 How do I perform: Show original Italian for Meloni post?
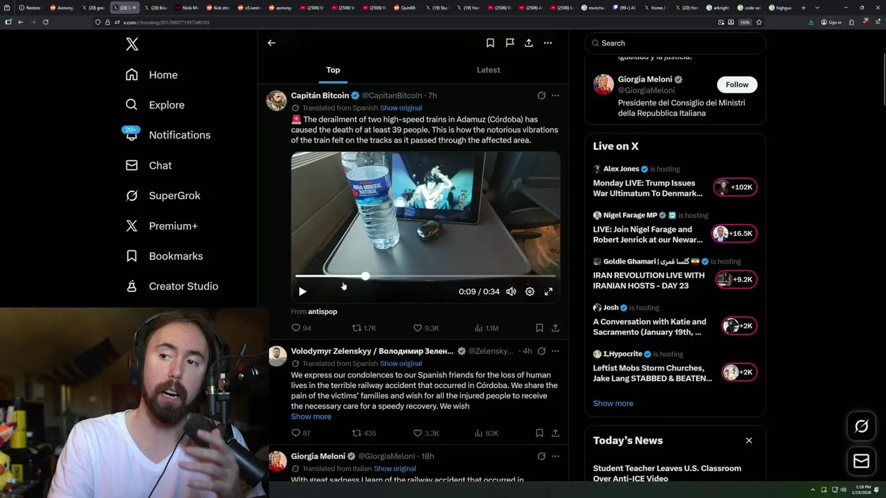(x=395, y=469)
